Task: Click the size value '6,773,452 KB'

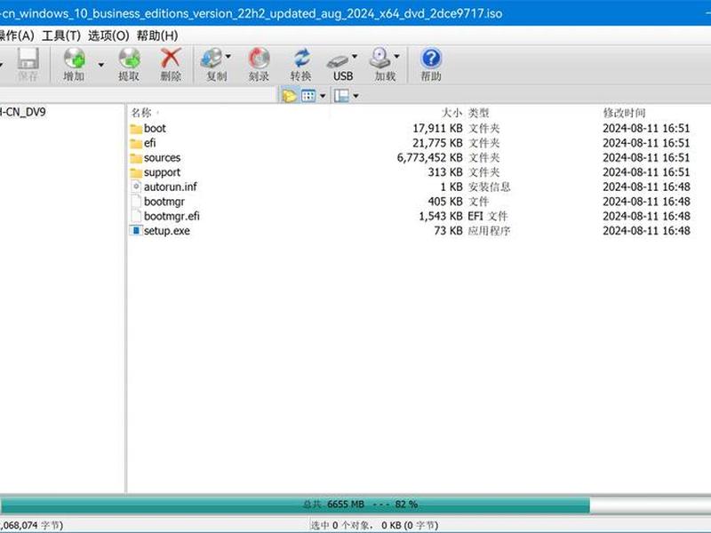Action: coord(429,158)
